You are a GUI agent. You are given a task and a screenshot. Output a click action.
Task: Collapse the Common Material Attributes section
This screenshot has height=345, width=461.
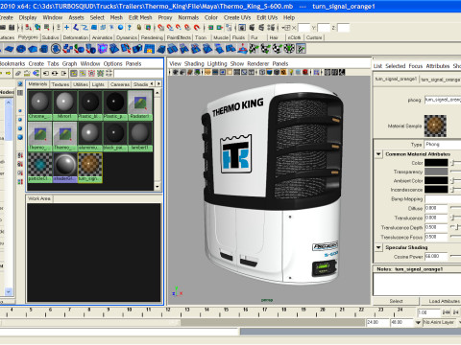378,154
